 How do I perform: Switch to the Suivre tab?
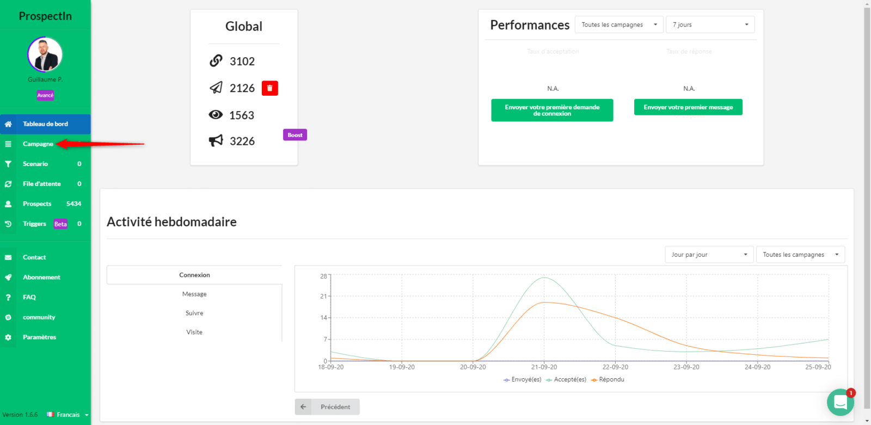[194, 313]
